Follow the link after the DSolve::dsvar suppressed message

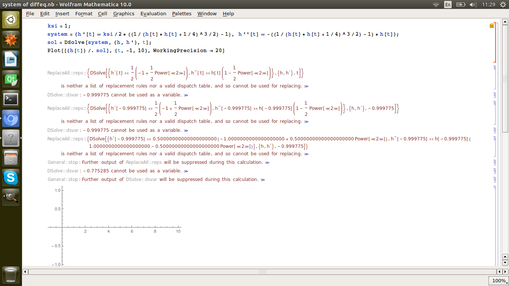coord(263,179)
